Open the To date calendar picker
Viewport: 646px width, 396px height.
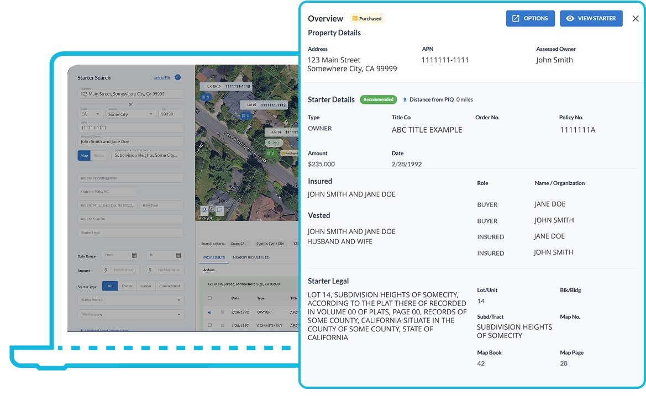click(x=178, y=255)
